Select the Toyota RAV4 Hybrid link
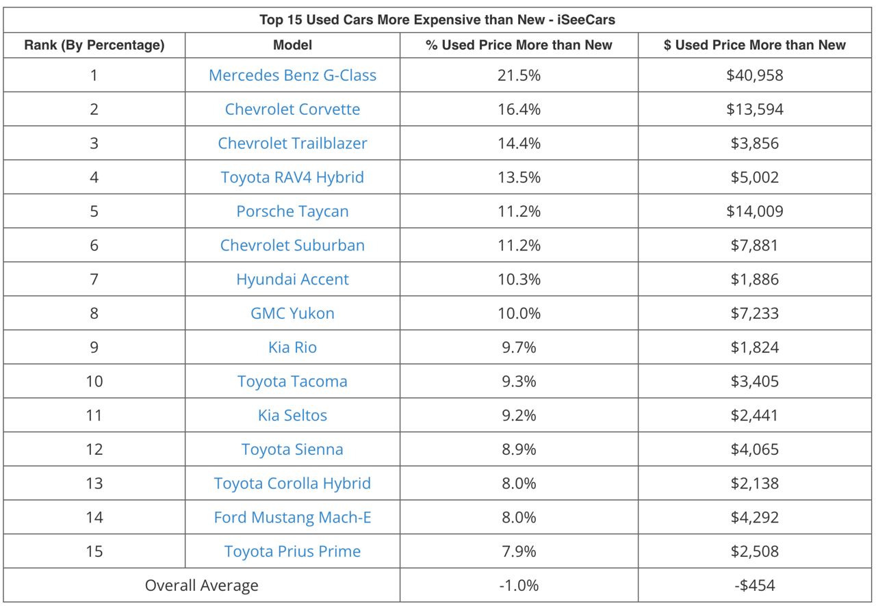The height and width of the screenshot is (606, 876). (292, 178)
